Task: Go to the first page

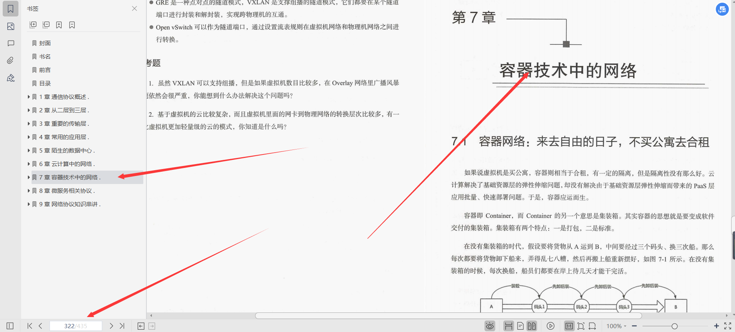Action: point(30,326)
